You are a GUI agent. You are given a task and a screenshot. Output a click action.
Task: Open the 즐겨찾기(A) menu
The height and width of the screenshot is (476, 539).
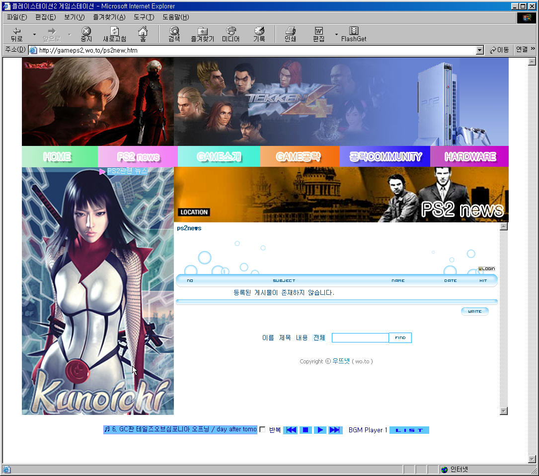pyautogui.click(x=109, y=17)
